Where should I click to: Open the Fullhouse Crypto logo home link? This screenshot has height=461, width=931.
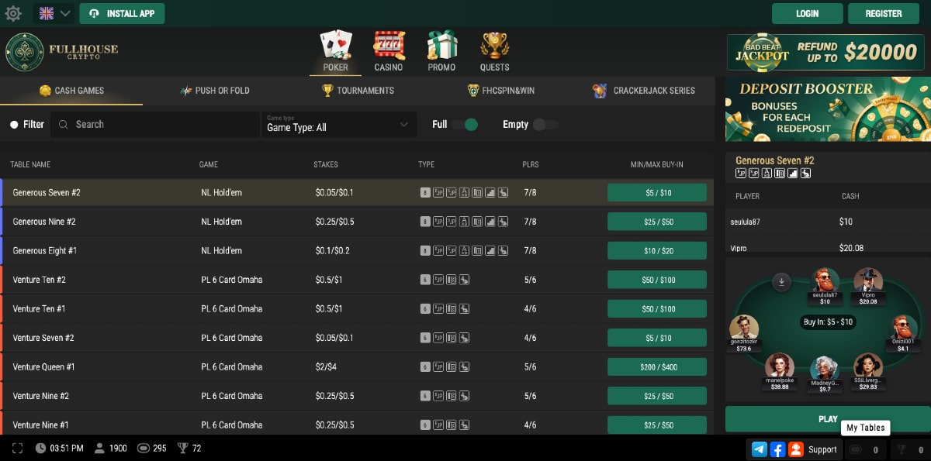click(62, 52)
